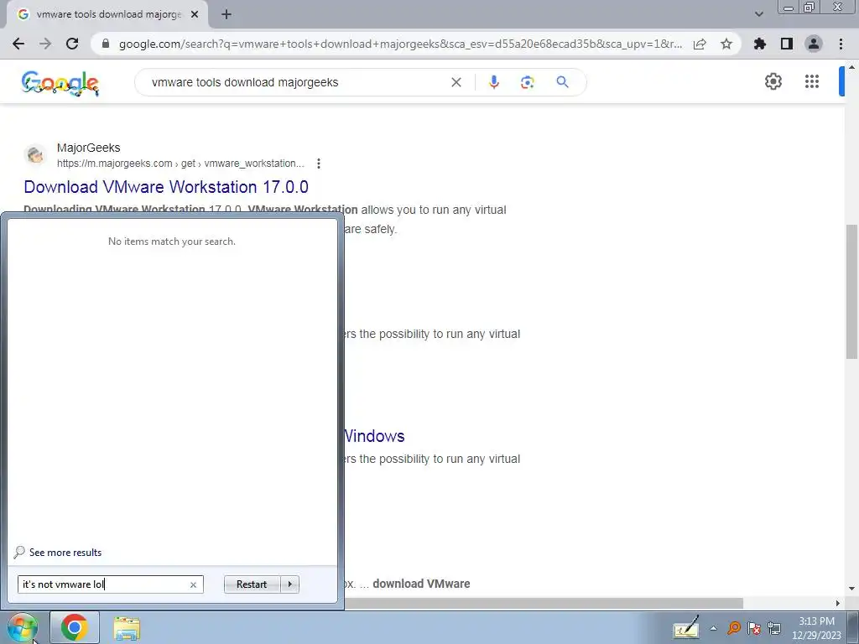Open Action Center flag icon

point(754,628)
